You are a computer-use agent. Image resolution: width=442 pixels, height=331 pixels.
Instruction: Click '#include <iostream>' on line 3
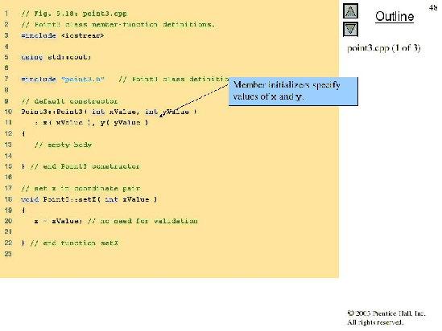point(63,35)
